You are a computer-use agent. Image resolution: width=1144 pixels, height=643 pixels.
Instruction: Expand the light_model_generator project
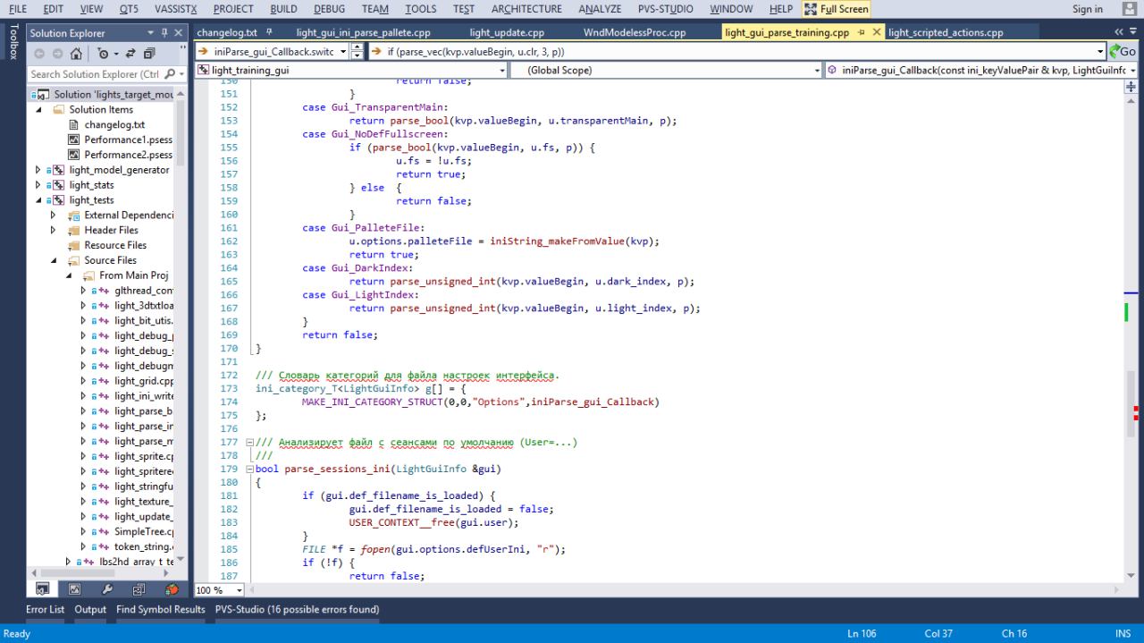(38, 170)
